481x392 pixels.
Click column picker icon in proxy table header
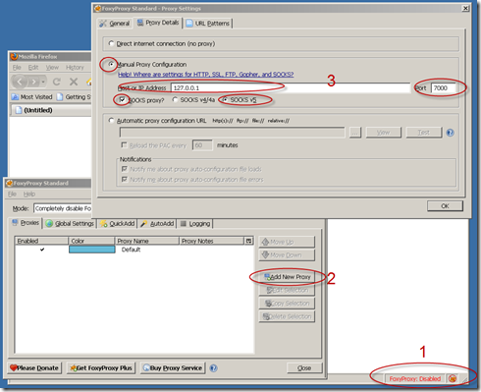(x=249, y=241)
